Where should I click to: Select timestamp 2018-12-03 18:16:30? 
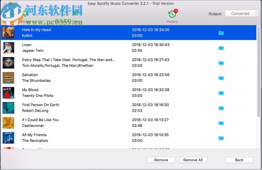point(150,105)
